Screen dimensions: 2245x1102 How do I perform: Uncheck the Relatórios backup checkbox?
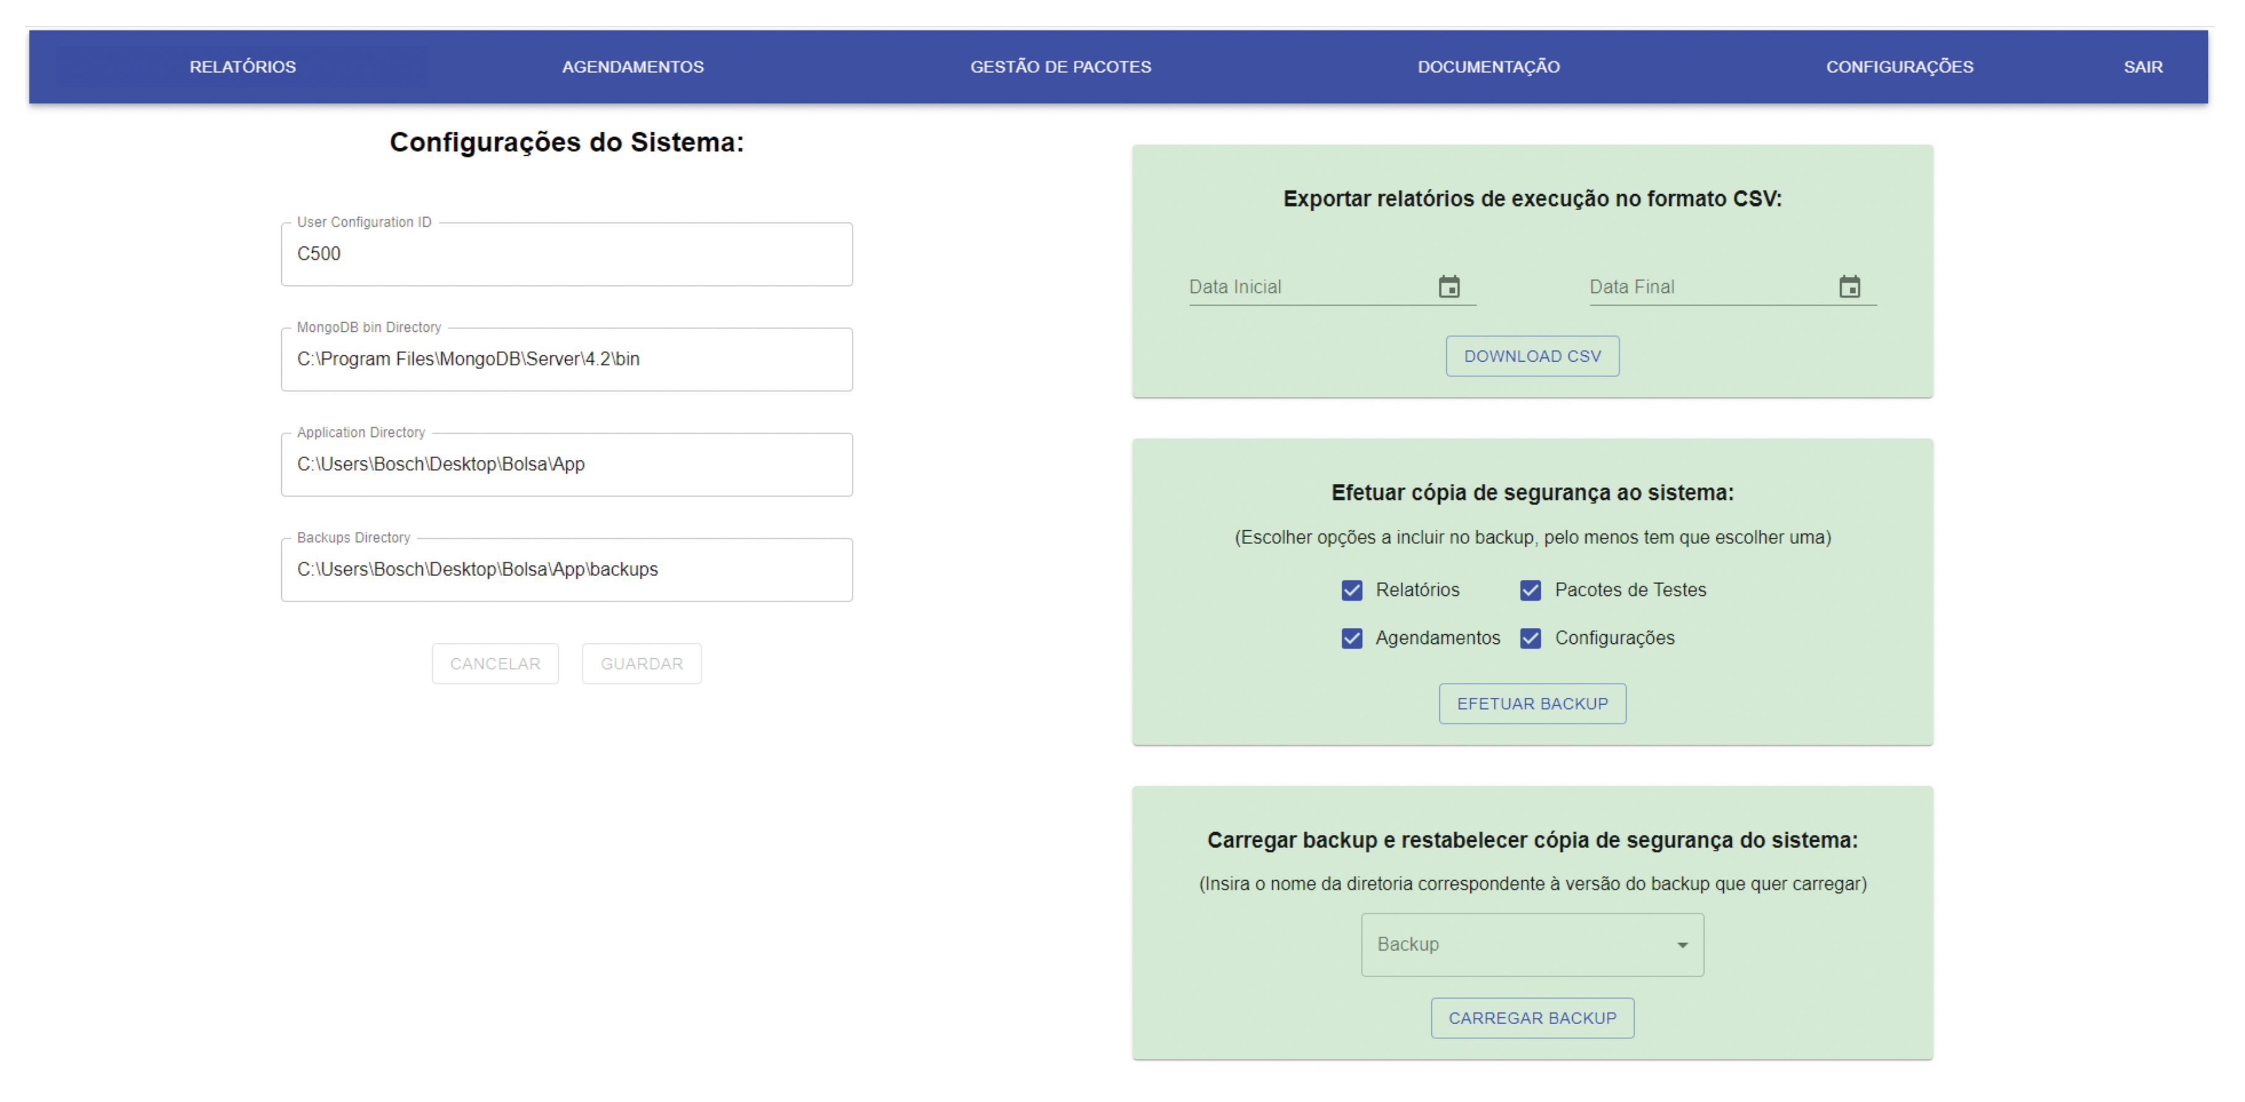(x=1352, y=590)
